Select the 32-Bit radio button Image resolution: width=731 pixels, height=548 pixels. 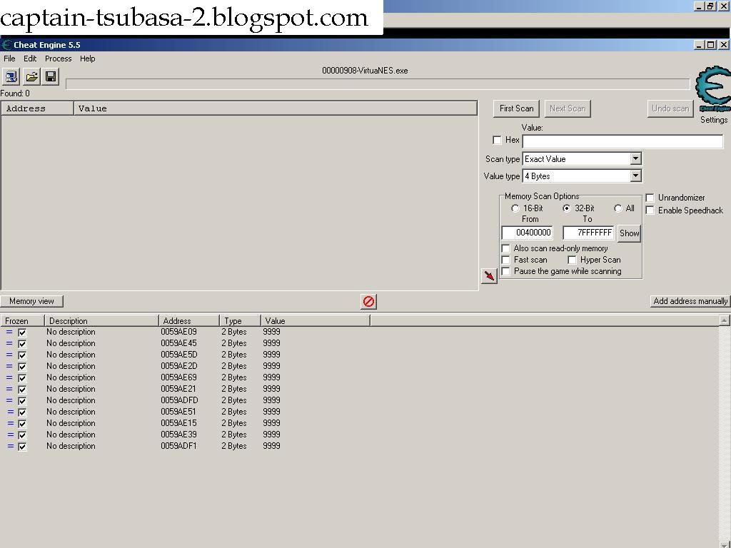coord(566,208)
